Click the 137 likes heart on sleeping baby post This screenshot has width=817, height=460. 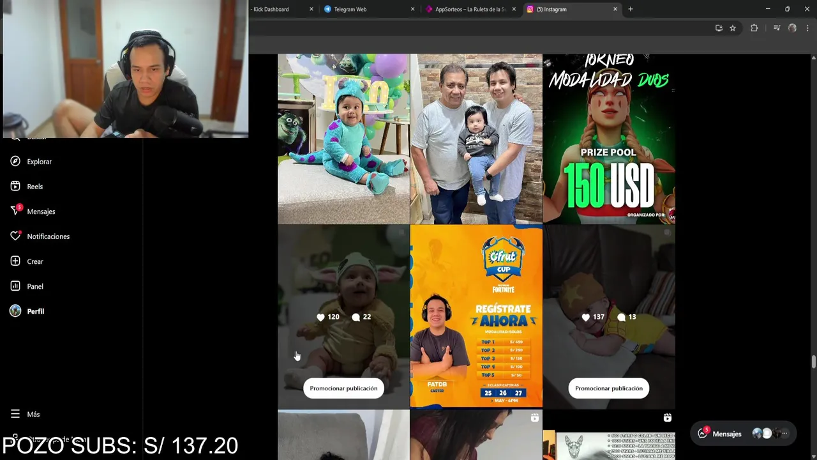pos(586,317)
